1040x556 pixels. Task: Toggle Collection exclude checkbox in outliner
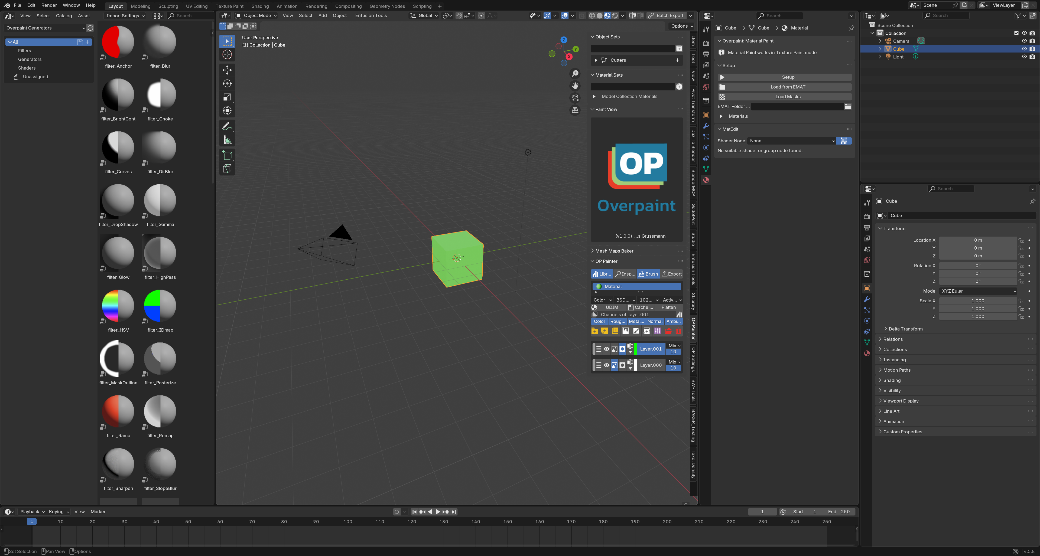point(1016,33)
